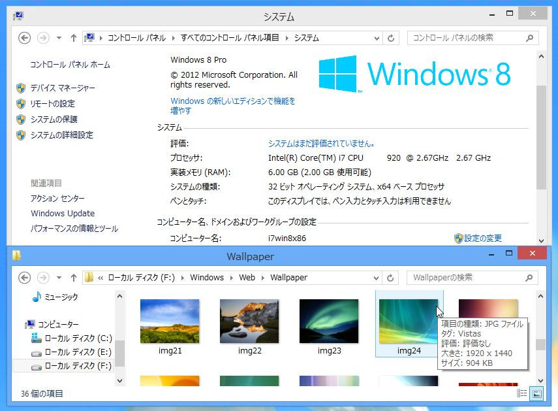Click Wallpaper window folder title icon

click(17, 255)
